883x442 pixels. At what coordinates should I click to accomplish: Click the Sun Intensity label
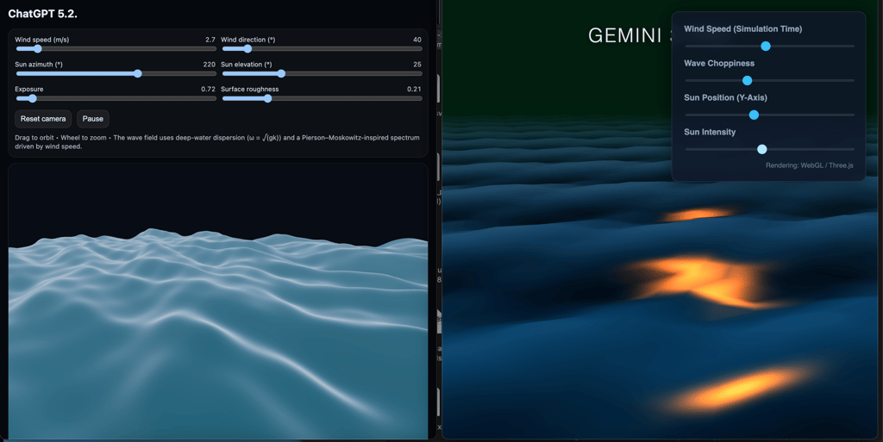click(x=710, y=132)
